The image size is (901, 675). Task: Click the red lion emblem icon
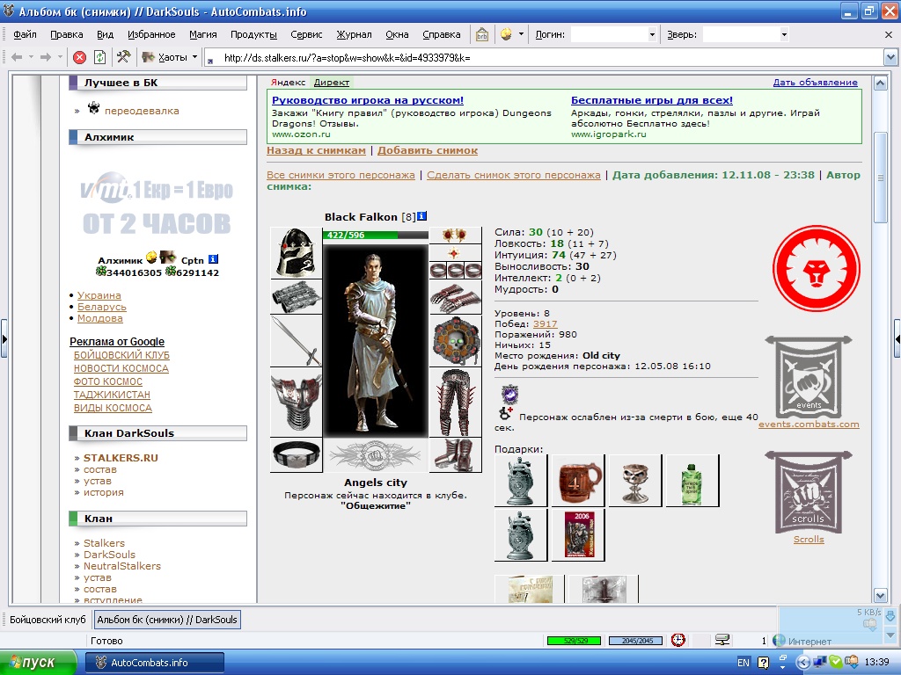click(816, 269)
